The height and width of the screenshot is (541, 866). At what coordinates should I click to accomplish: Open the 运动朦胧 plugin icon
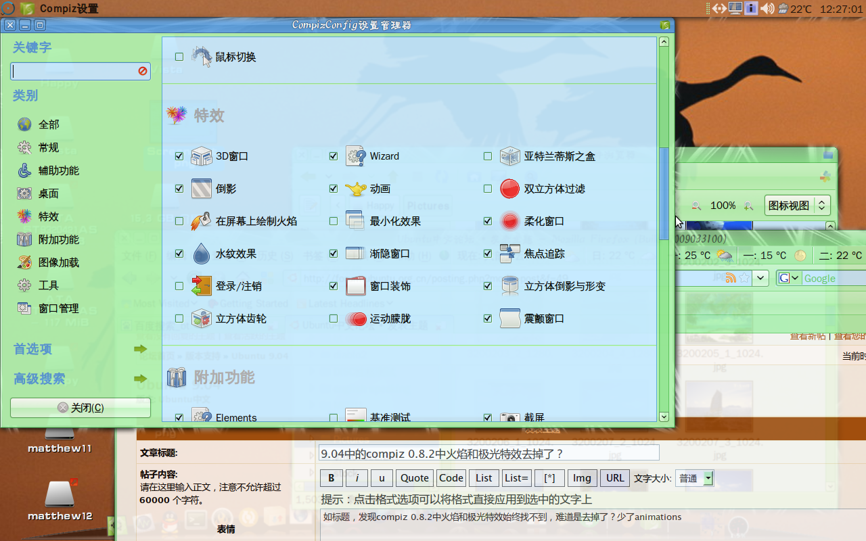[356, 319]
